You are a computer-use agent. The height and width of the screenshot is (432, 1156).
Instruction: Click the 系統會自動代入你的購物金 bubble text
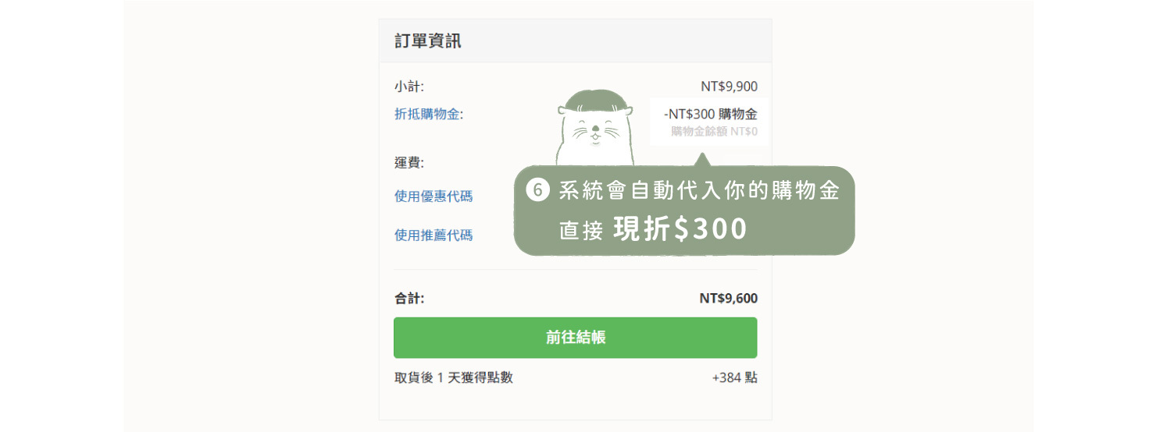(699, 190)
